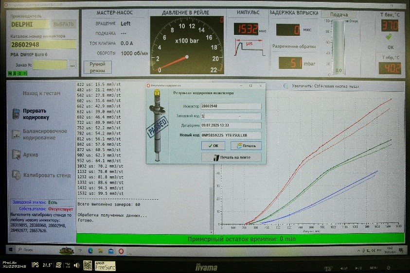Go back via Назад к тестам
Screen dimensions: 410x273
click(x=41, y=93)
